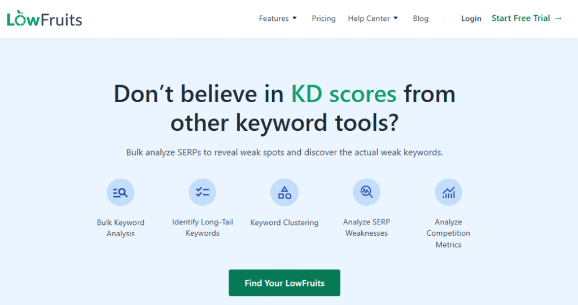Image resolution: width=578 pixels, height=305 pixels.
Task: Expand the Help Center dropdown arrow
Action: click(x=396, y=18)
